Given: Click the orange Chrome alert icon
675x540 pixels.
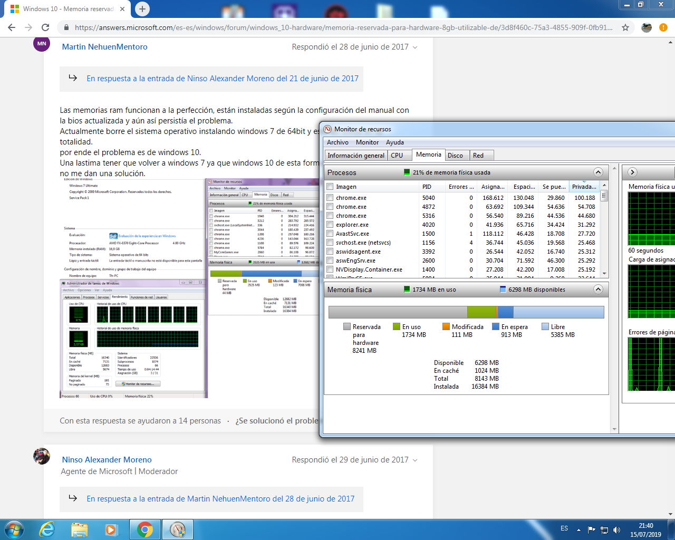Looking at the screenshot, I should [x=663, y=27].
